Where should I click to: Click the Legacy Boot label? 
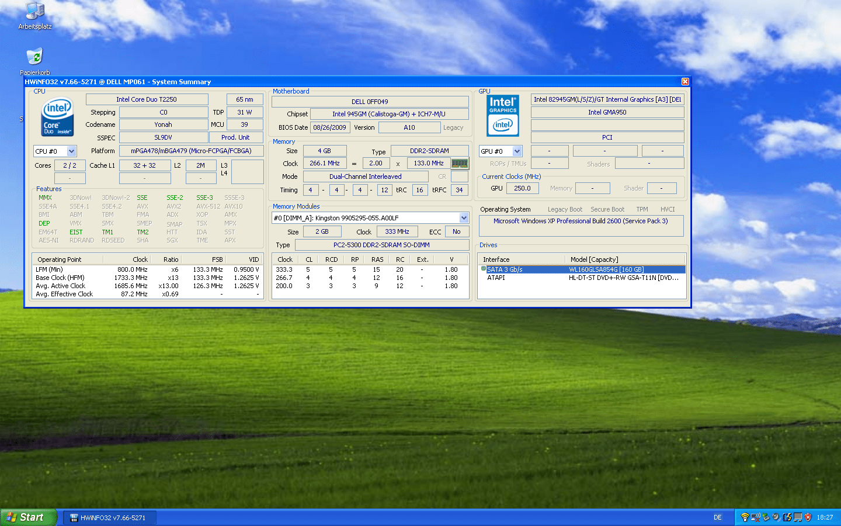[565, 209]
